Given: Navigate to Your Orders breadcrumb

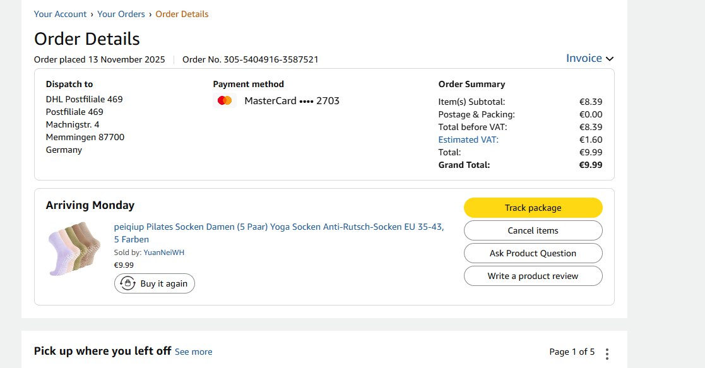Looking at the screenshot, I should click(121, 14).
